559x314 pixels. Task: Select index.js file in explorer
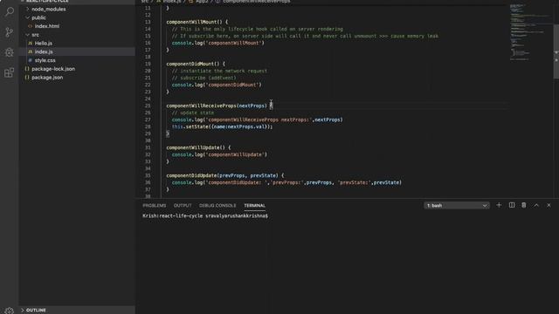pyautogui.click(x=44, y=51)
